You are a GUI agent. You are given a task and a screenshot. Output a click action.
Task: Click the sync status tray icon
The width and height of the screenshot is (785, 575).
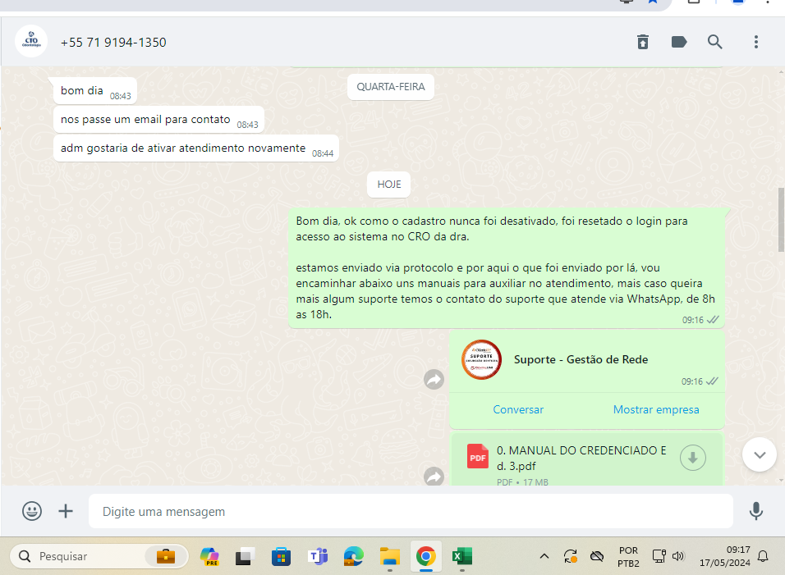click(x=571, y=556)
